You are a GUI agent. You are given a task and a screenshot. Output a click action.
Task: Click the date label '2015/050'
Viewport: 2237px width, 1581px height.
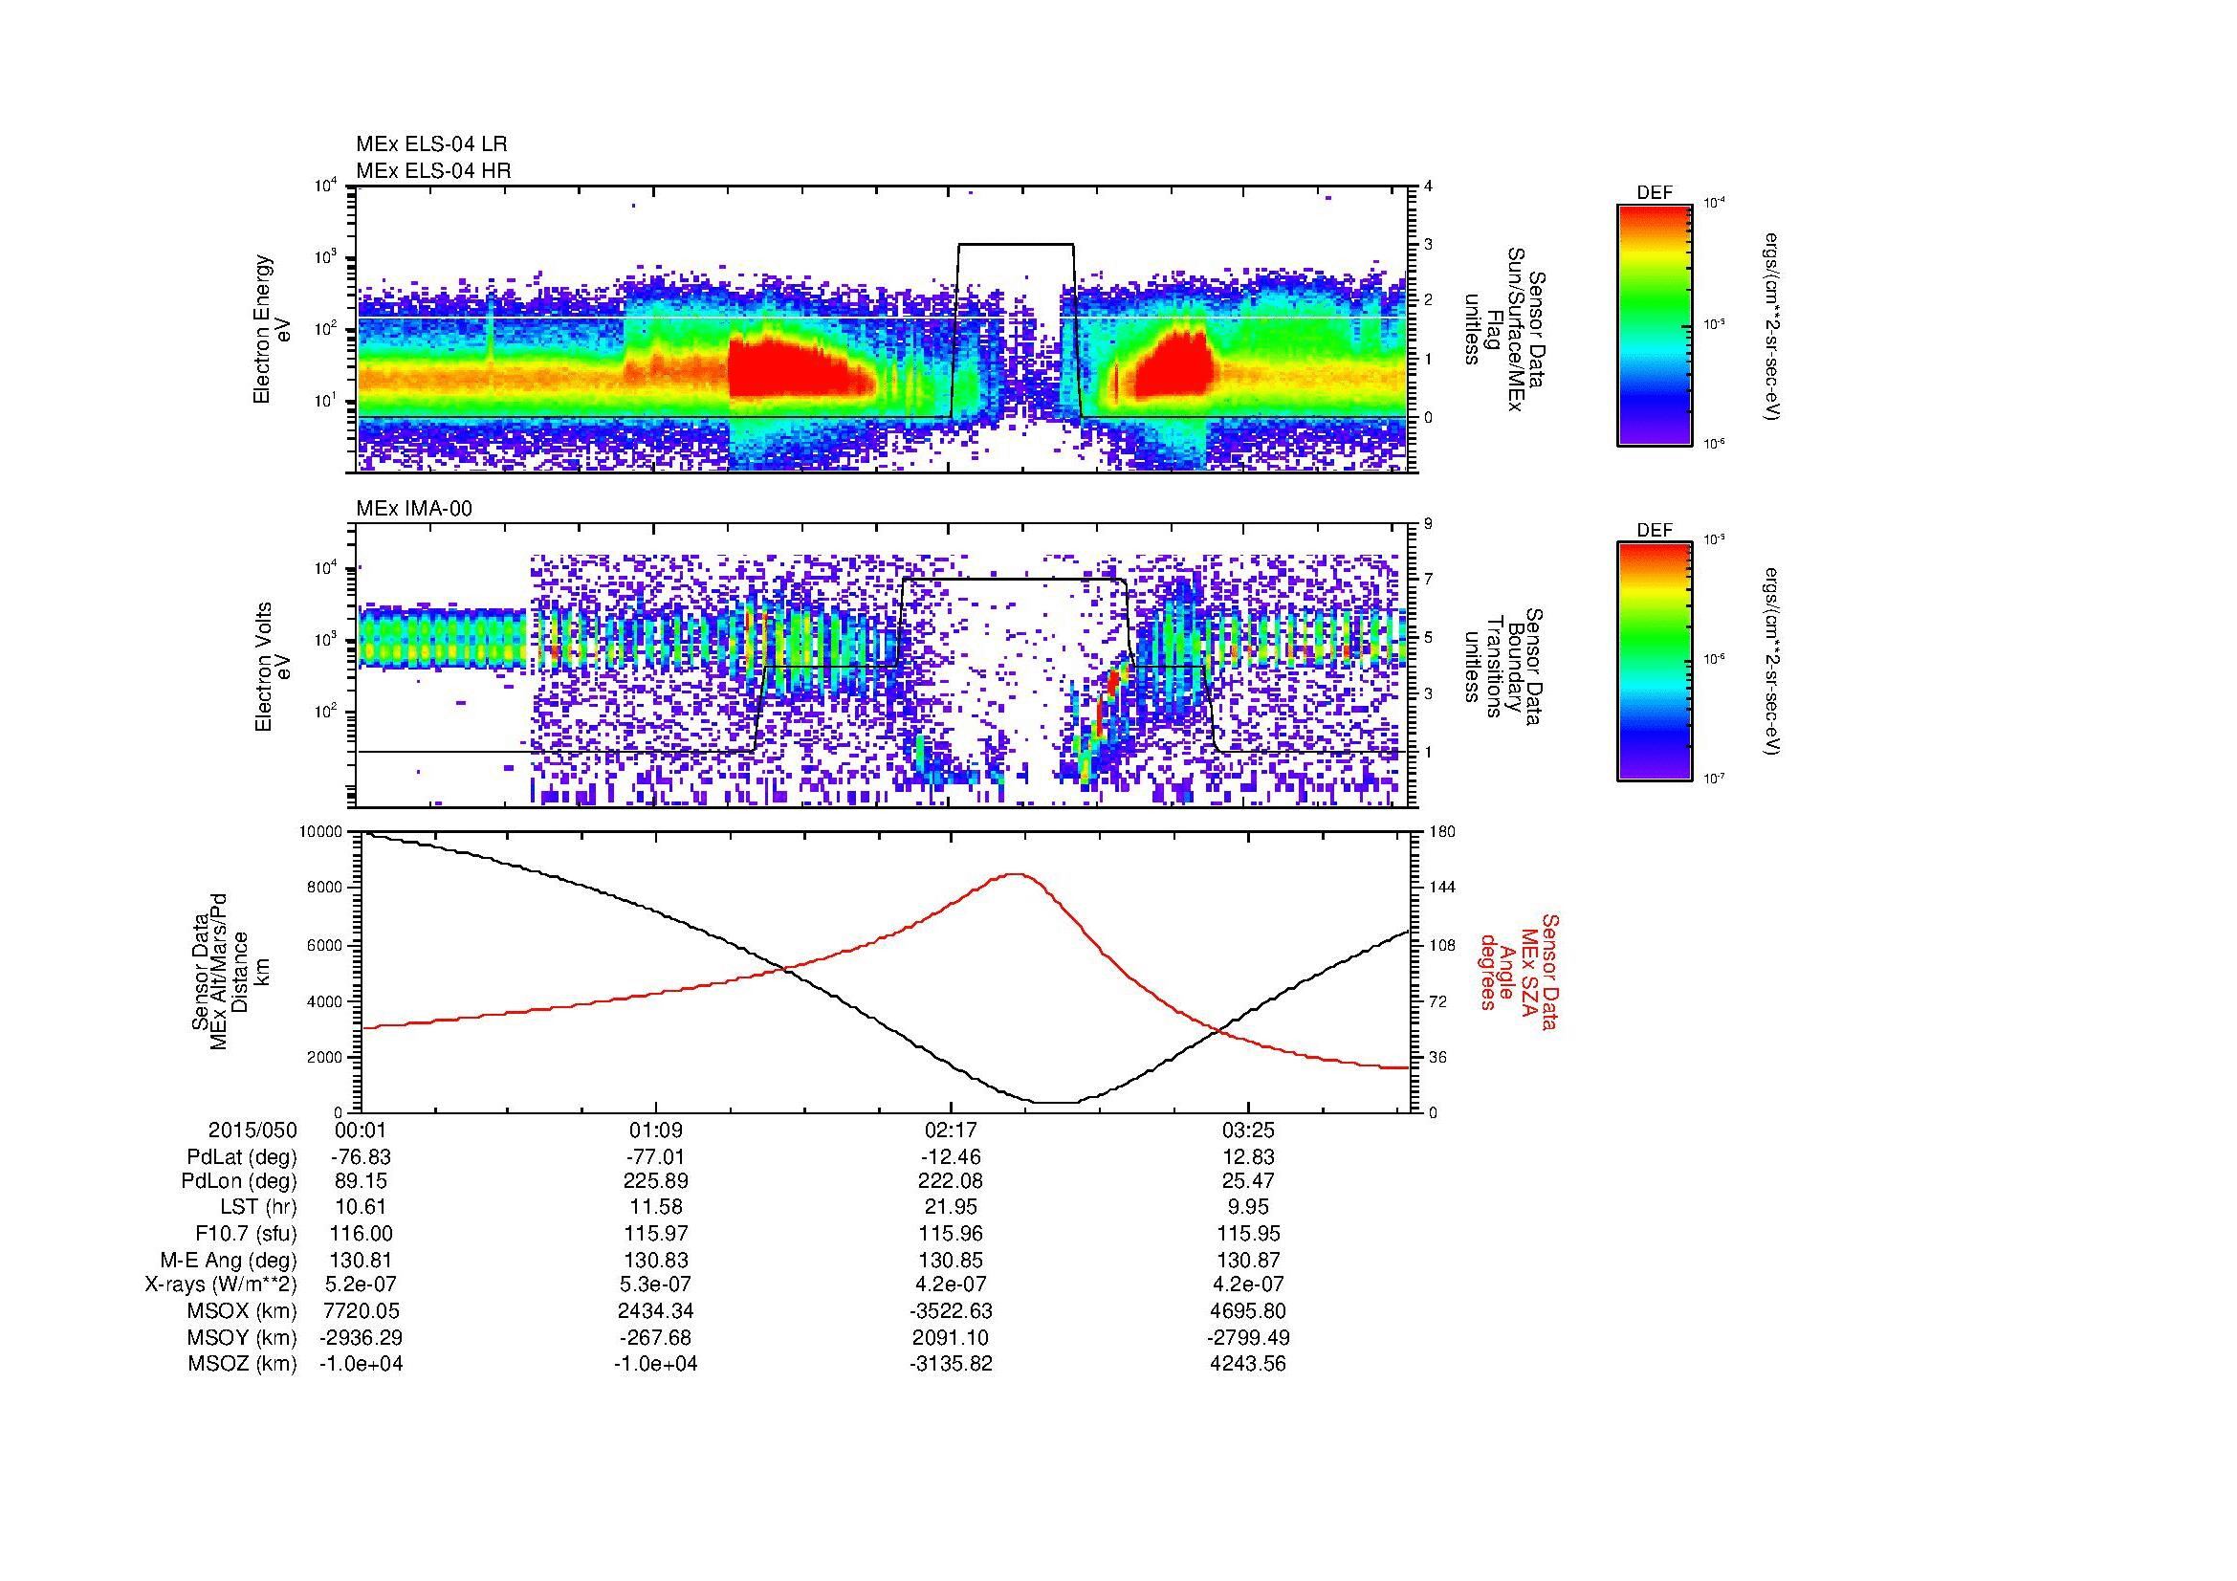[252, 1131]
